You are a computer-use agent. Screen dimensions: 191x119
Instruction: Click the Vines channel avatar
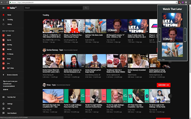pyautogui.click(x=44, y=85)
